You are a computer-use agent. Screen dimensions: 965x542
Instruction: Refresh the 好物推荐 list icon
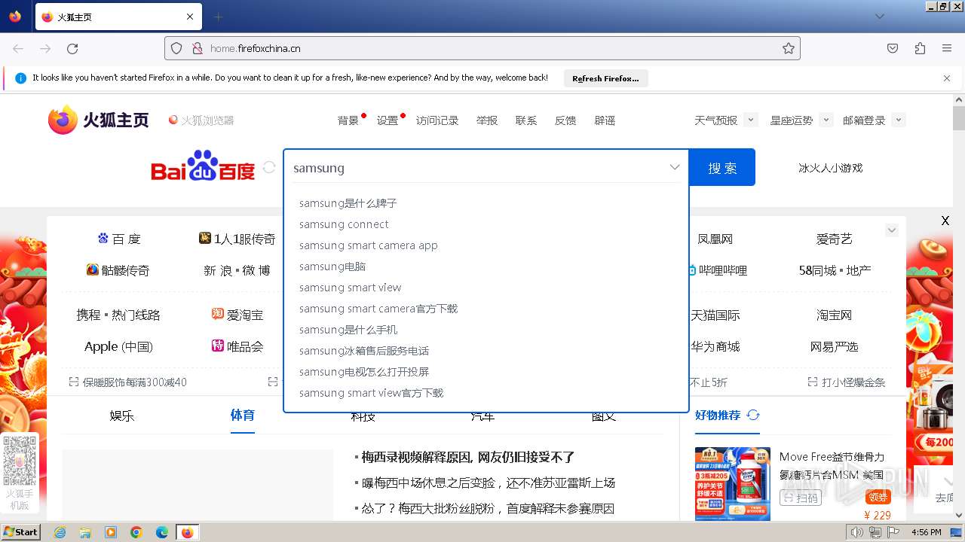click(752, 415)
